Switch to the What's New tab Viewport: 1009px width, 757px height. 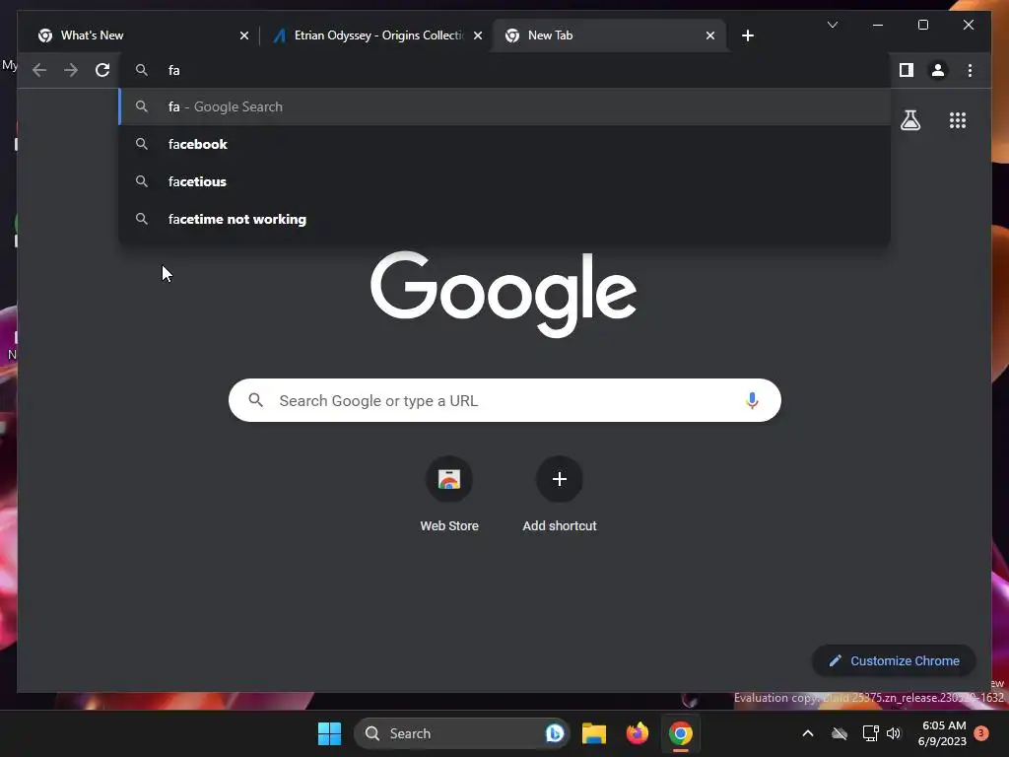(x=142, y=35)
